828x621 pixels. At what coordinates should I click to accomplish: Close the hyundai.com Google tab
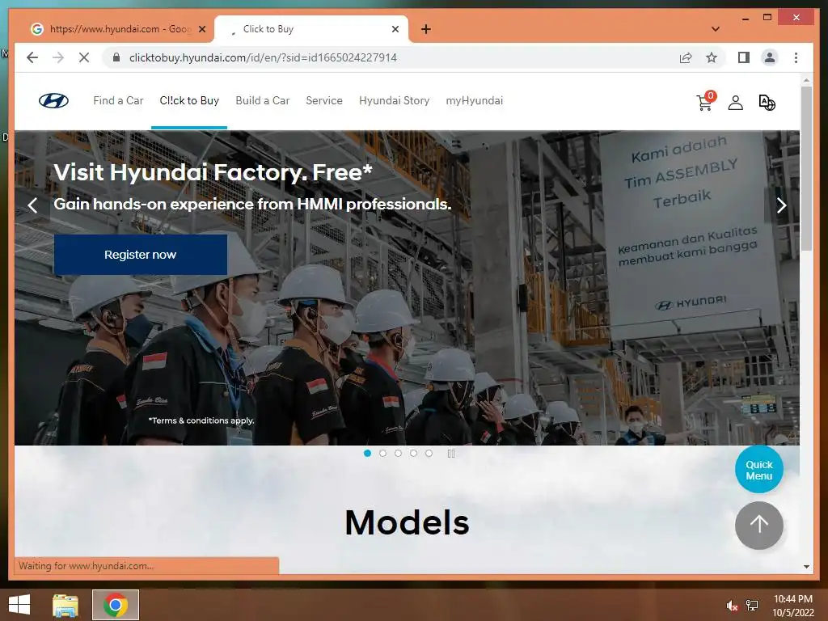tap(201, 29)
